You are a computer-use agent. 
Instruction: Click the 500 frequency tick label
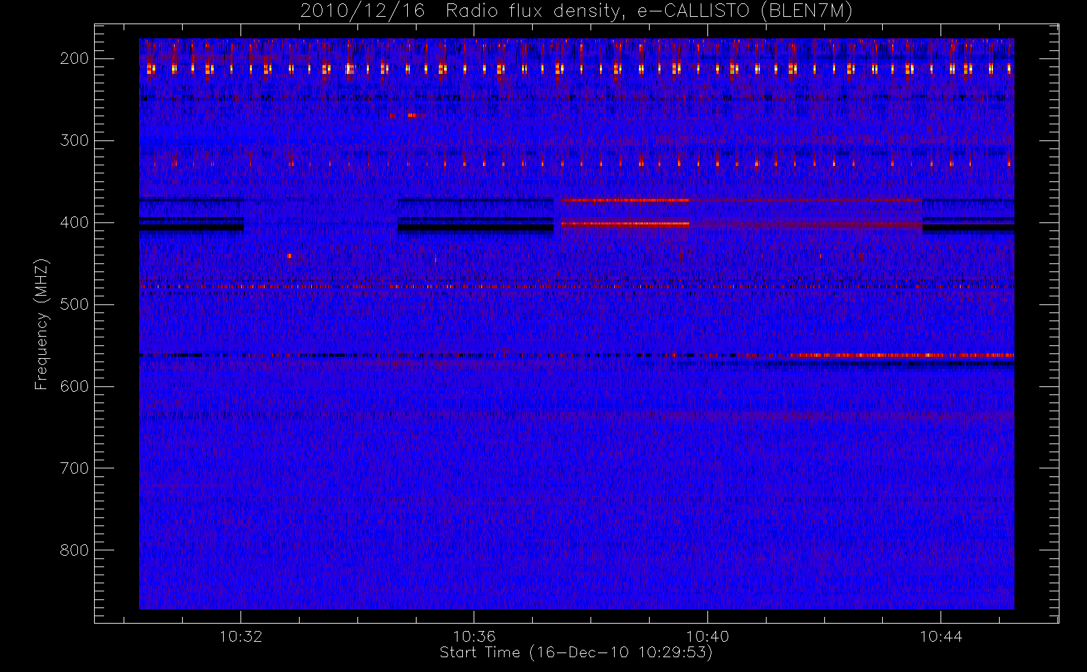click(x=74, y=304)
